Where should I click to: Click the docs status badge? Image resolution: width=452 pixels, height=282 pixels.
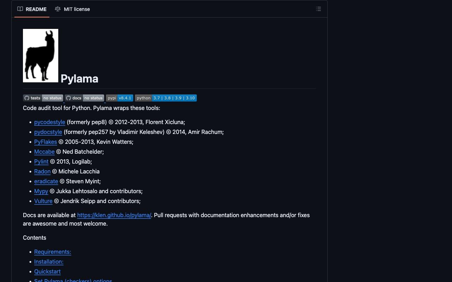[84, 98]
